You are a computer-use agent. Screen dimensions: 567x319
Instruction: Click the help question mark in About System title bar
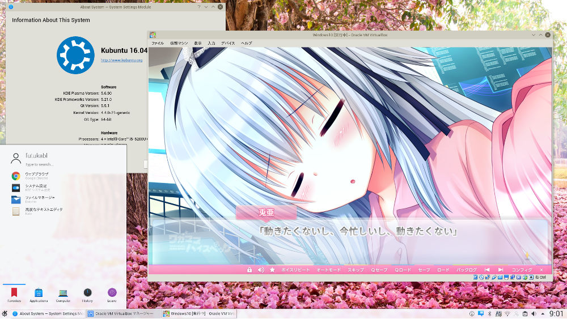[199, 6]
